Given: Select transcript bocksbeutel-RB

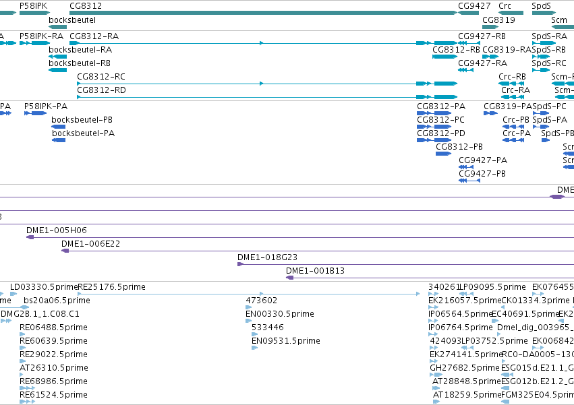Looking at the screenshot, I should point(80,63).
